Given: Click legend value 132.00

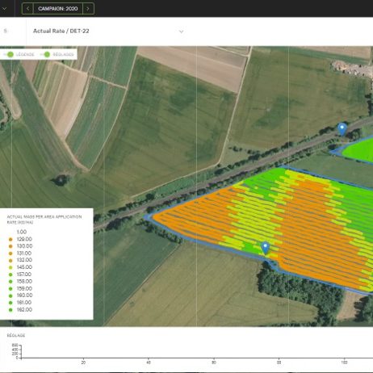Looking at the screenshot, I should [24, 260].
